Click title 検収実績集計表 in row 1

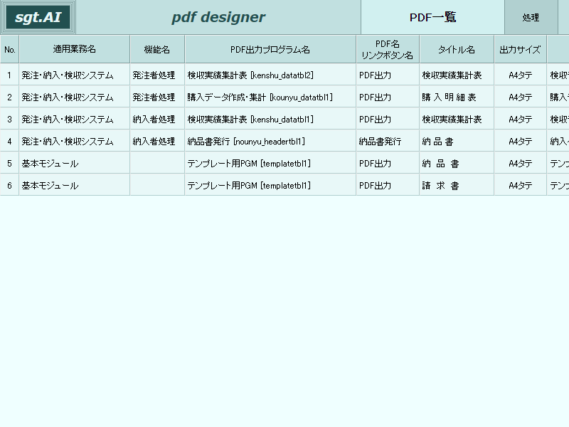point(452,75)
